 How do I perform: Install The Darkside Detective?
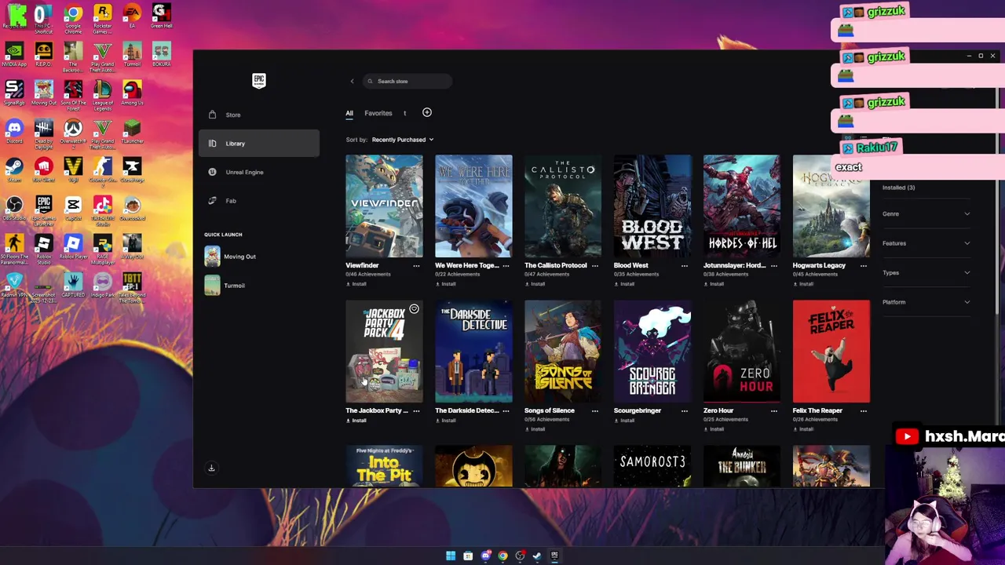coord(446,421)
